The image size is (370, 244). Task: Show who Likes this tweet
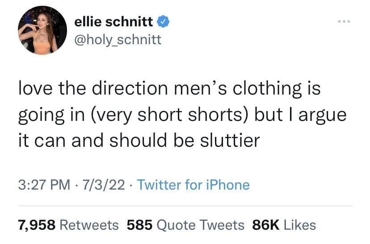[x=300, y=225]
